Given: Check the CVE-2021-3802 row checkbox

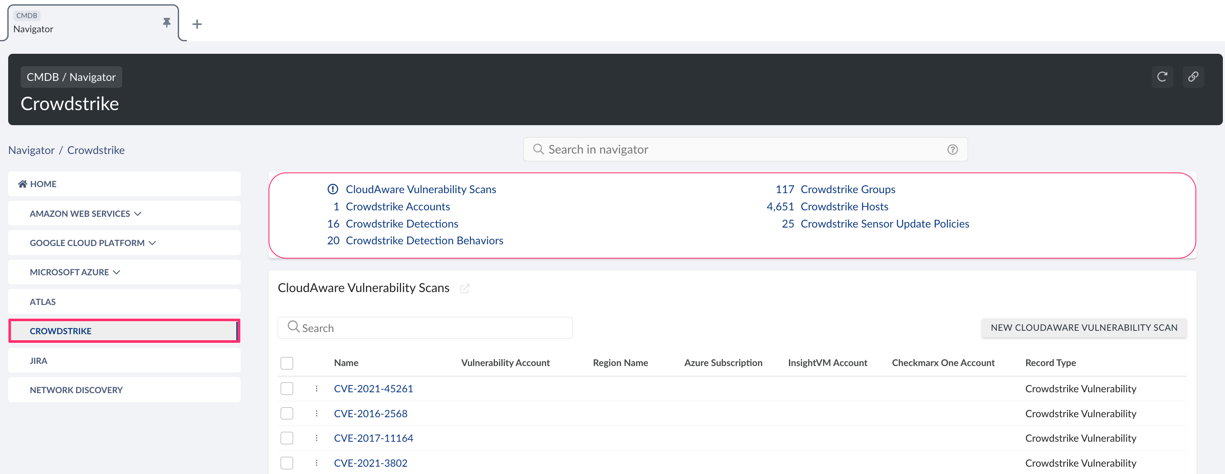Looking at the screenshot, I should pos(287,462).
